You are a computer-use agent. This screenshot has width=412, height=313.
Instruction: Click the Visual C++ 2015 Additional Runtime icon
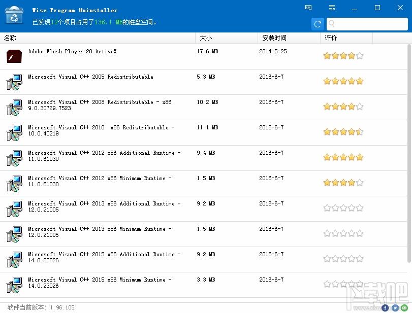pyautogui.click(x=14, y=259)
